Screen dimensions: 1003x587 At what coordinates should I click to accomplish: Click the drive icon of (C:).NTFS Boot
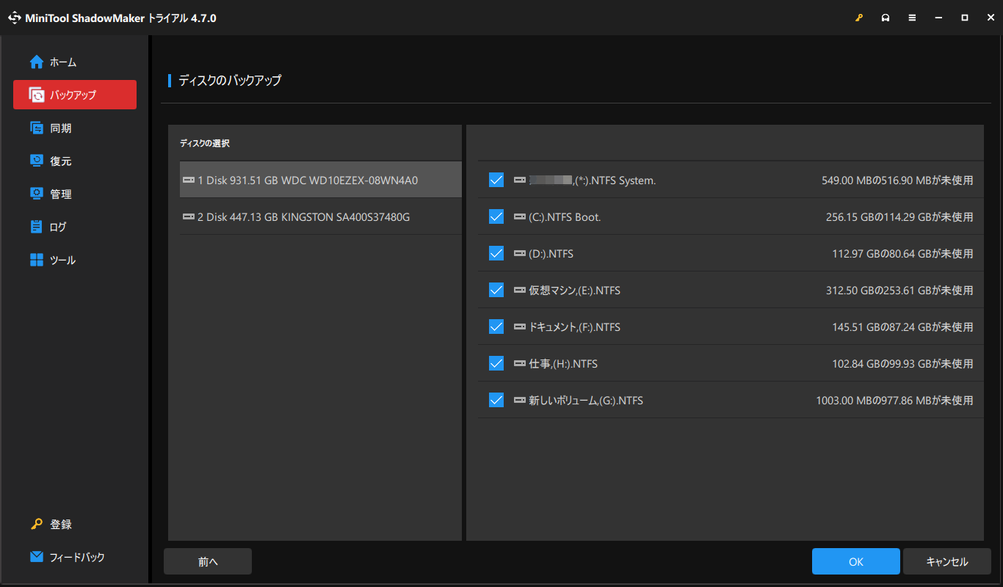[520, 216]
